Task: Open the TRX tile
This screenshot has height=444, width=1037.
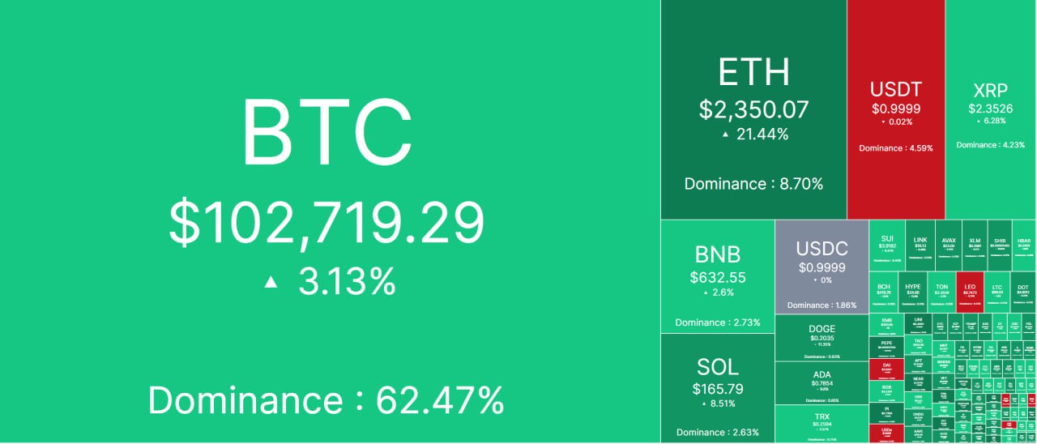Action: point(821,424)
